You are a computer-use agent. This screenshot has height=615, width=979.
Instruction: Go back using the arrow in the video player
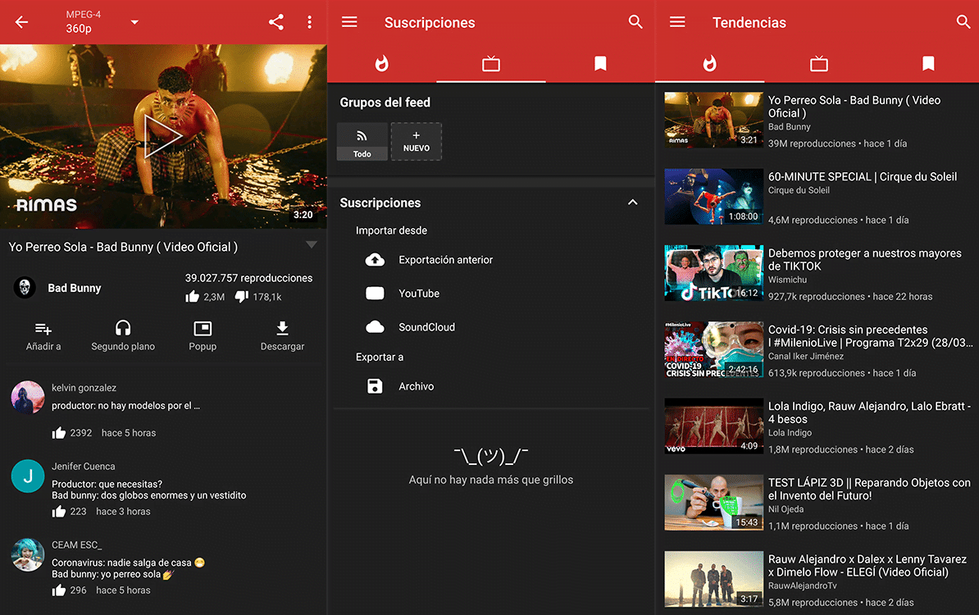pos(22,22)
